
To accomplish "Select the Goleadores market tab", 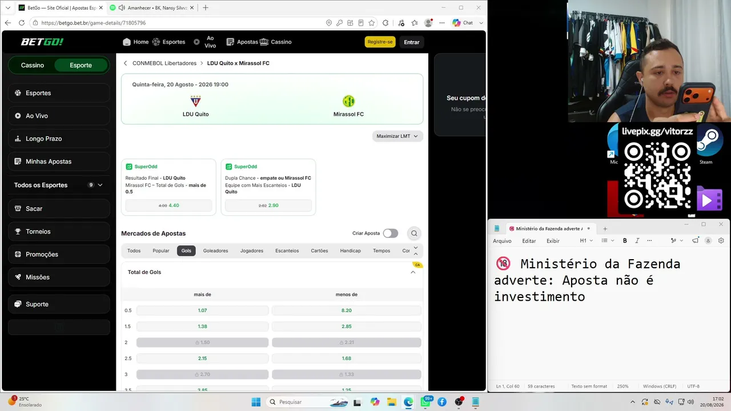I will point(215,251).
